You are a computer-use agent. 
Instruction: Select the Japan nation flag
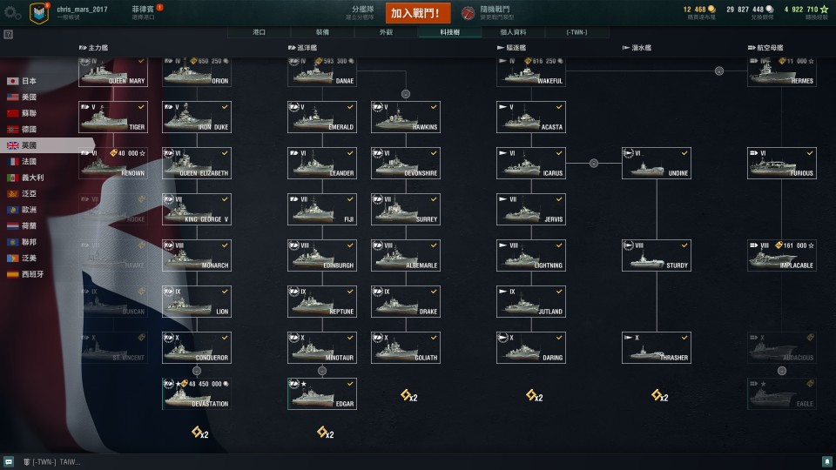pyautogui.click(x=13, y=81)
